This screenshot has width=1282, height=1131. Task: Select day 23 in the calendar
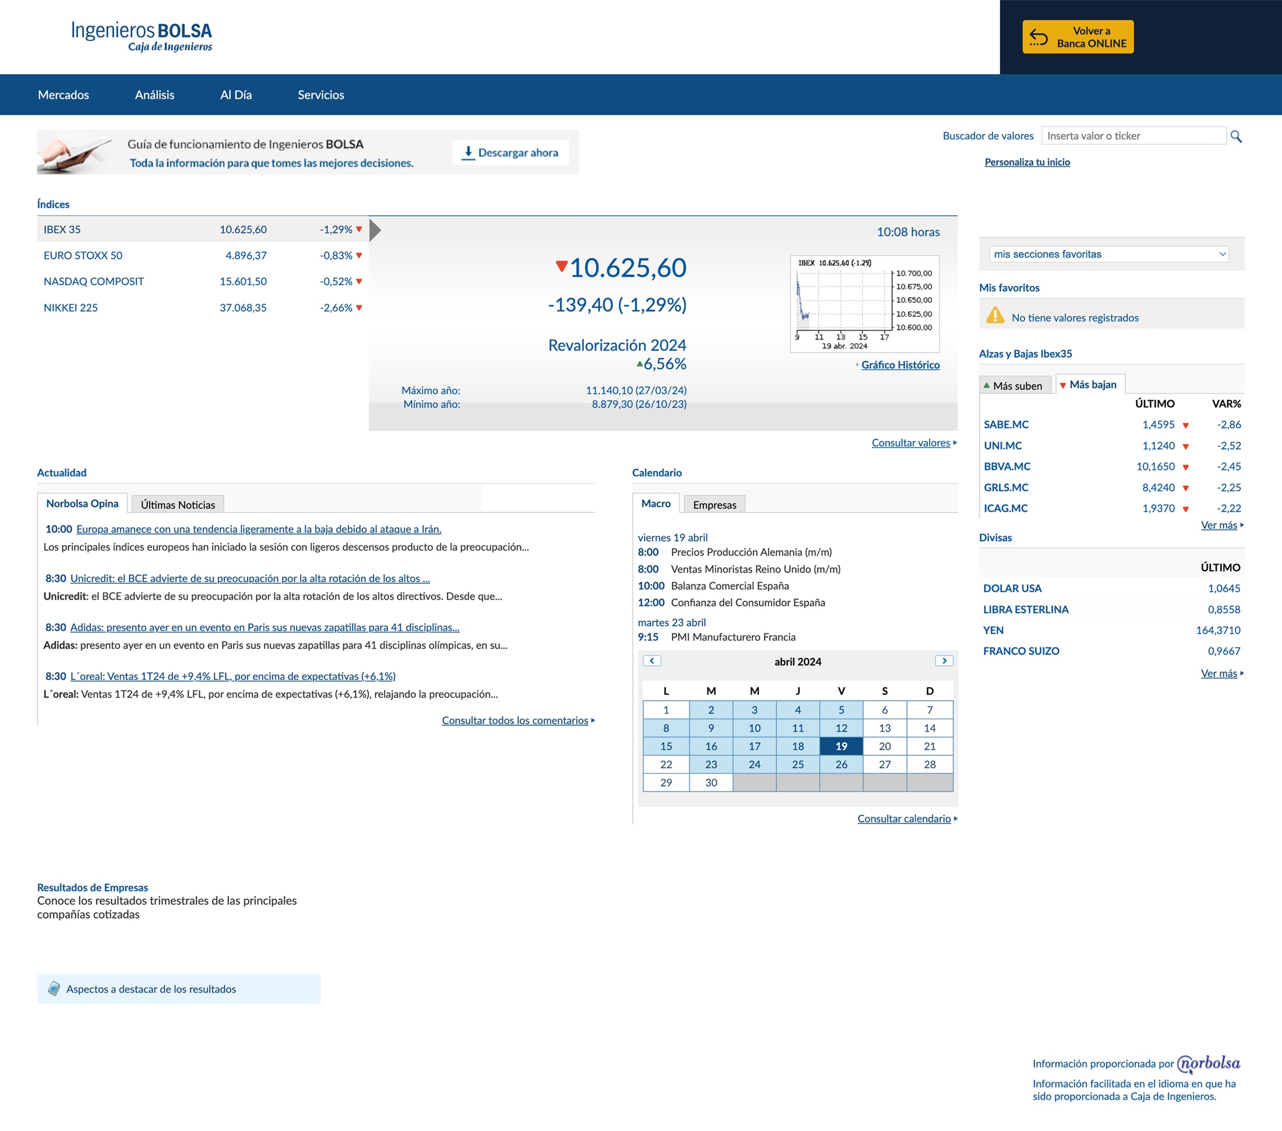tap(710, 764)
